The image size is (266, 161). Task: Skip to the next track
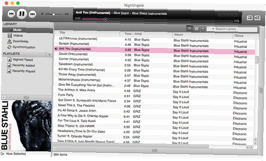point(32,14)
